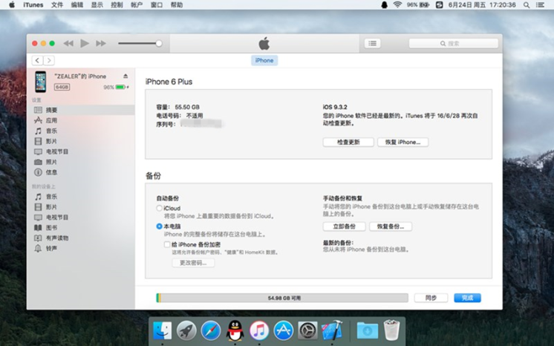The width and height of the screenshot is (554, 346).
Task: Click the play button in iTunes
Action: pos(85,43)
